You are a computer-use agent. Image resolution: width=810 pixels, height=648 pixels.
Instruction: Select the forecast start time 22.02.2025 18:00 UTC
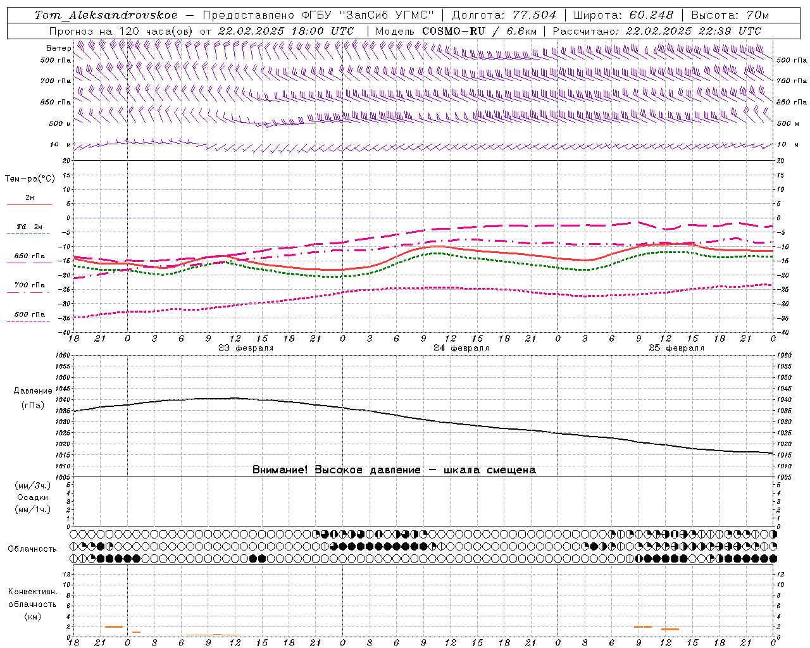click(285, 31)
